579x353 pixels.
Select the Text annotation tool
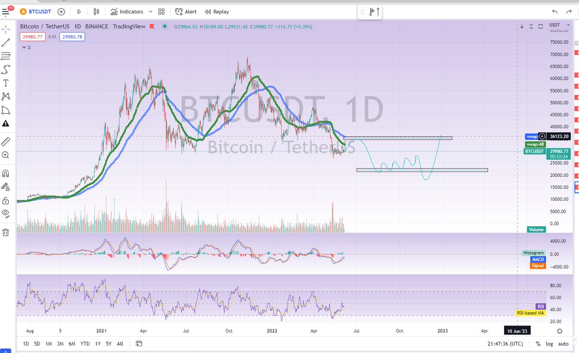click(6, 83)
